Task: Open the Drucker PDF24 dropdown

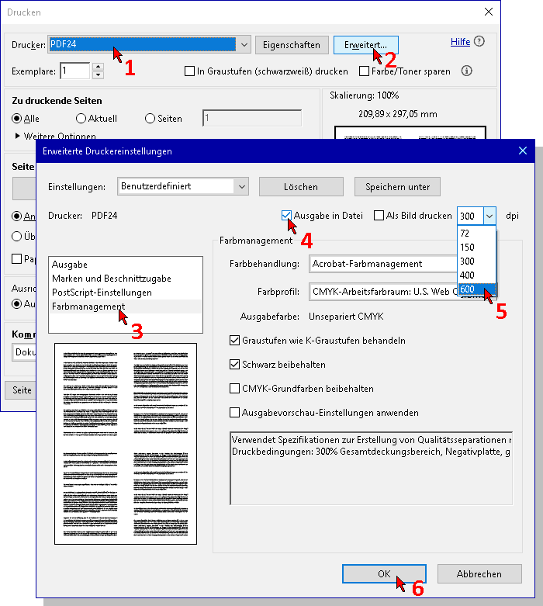Action: 244,45
